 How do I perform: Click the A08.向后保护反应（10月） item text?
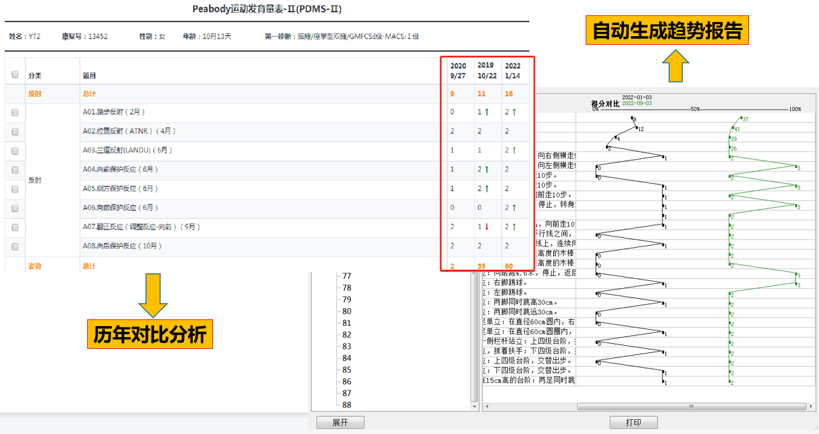click(123, 246)
